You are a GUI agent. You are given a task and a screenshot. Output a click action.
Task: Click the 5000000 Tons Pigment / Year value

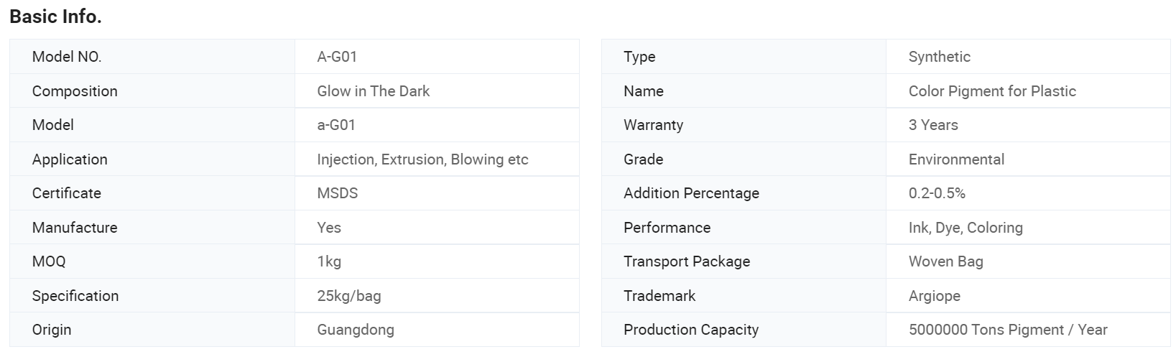(1008, 330)
